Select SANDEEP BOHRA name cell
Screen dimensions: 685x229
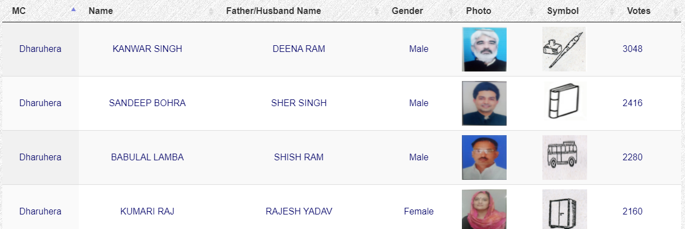(147, 103)
